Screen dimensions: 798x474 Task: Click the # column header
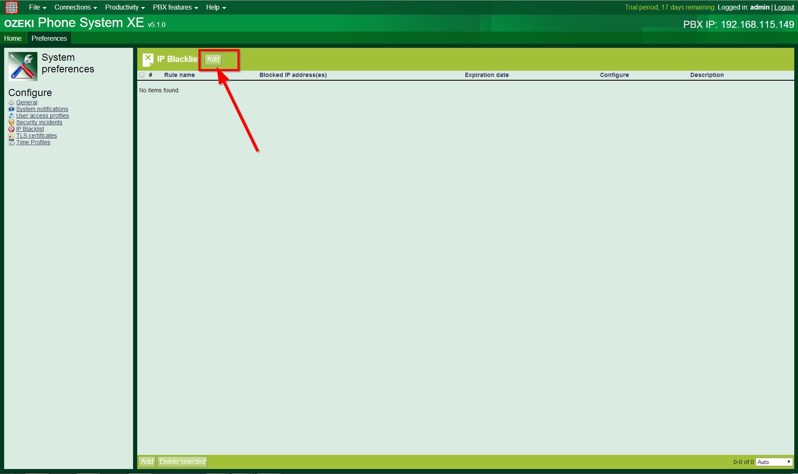pyautogui.click(x=151, y=75)
